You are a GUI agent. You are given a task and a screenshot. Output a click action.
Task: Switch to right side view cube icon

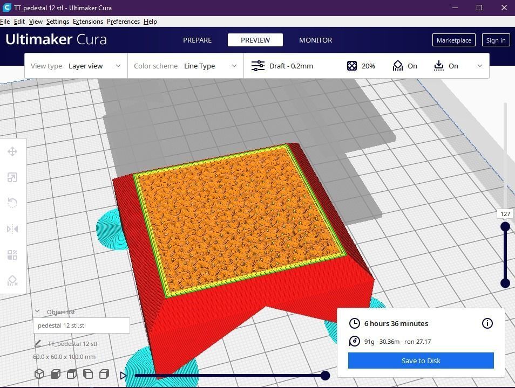point(104,374)
